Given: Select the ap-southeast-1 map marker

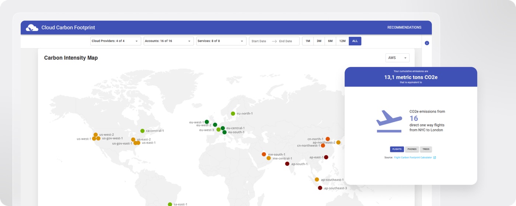Looking at the screenshot, I should [x=317, y=180].
